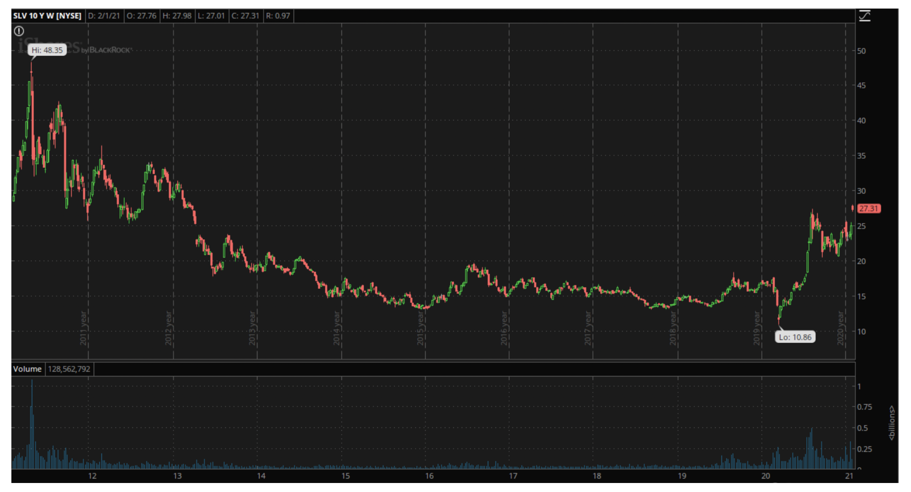Click the 15 price axis label

(x=861, y=296)
